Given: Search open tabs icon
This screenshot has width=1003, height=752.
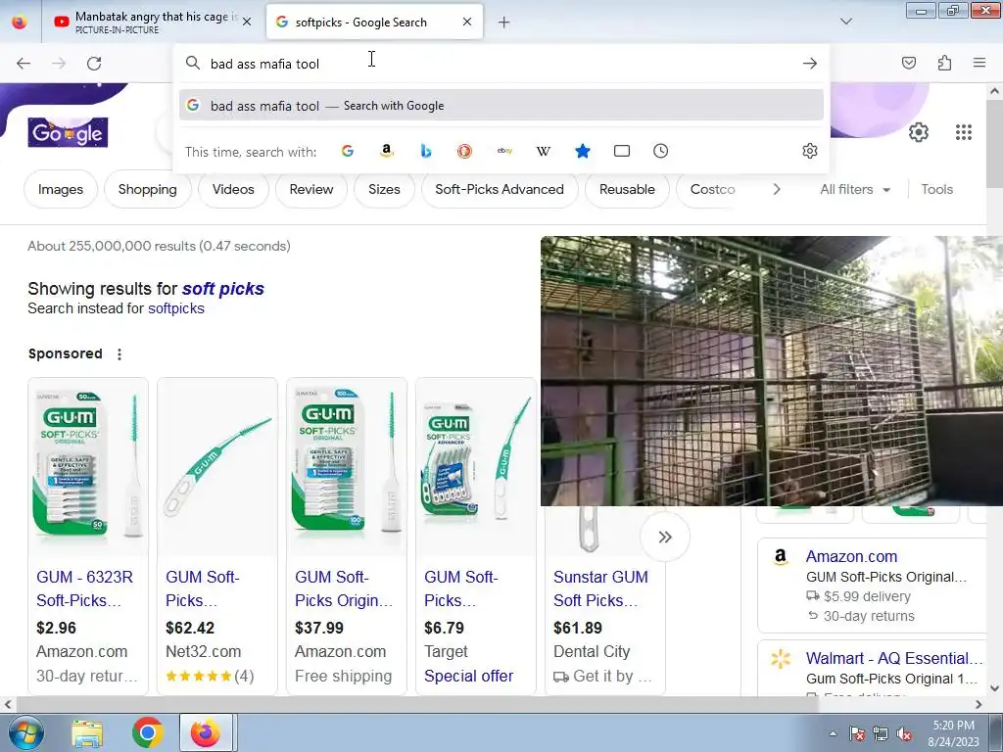Looking at the screenshot, I should tap(622, 151).
